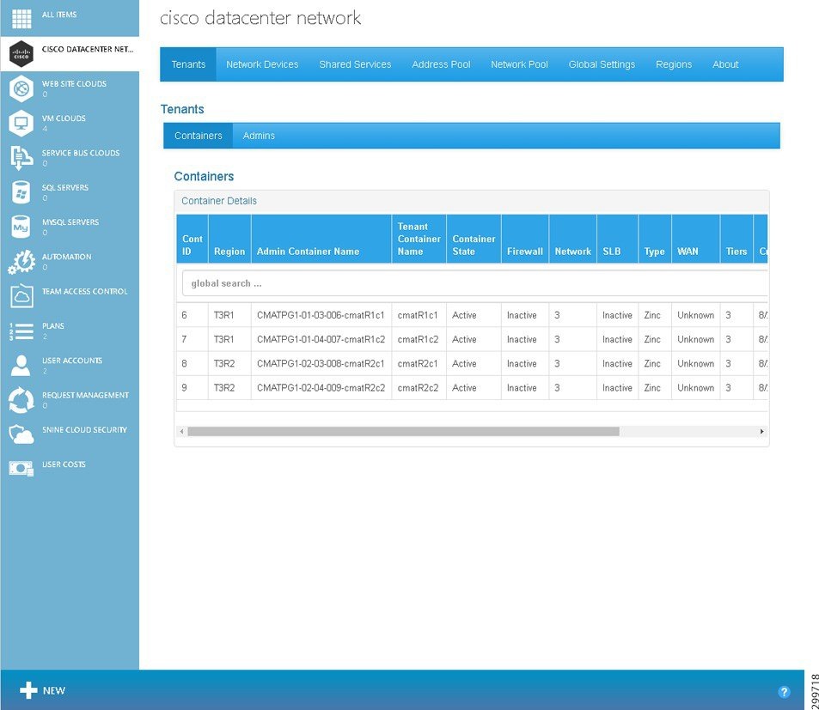This screenshot has height=710, width=819.
Task: Click the help question mark icon
Action: coord(784,692)
